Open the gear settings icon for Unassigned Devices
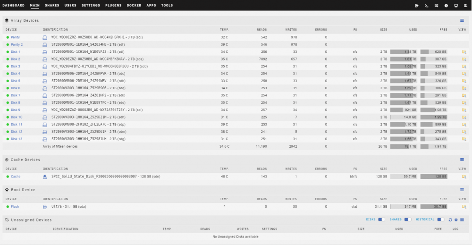The height and width of the screenshot is (245, 472). [456, 220]
